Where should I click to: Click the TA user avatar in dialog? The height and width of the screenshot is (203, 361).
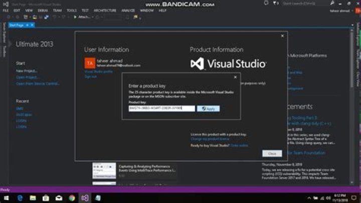pyautogui.click(x=90, y=63)
